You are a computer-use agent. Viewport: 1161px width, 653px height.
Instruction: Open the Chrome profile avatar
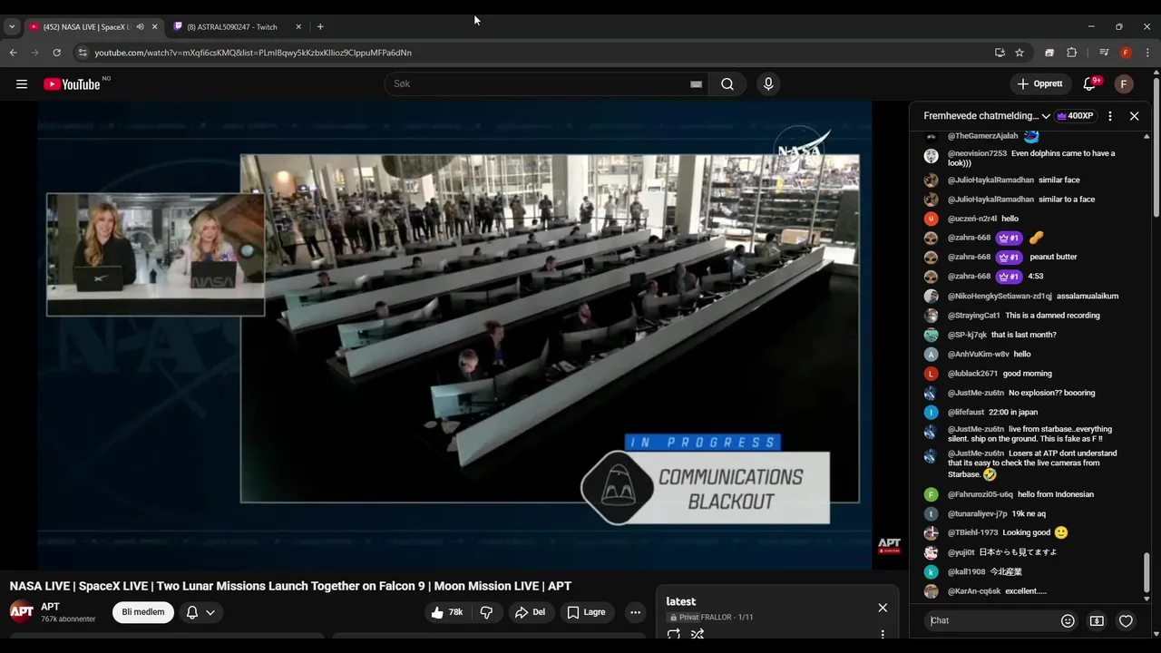(1126, 53)
